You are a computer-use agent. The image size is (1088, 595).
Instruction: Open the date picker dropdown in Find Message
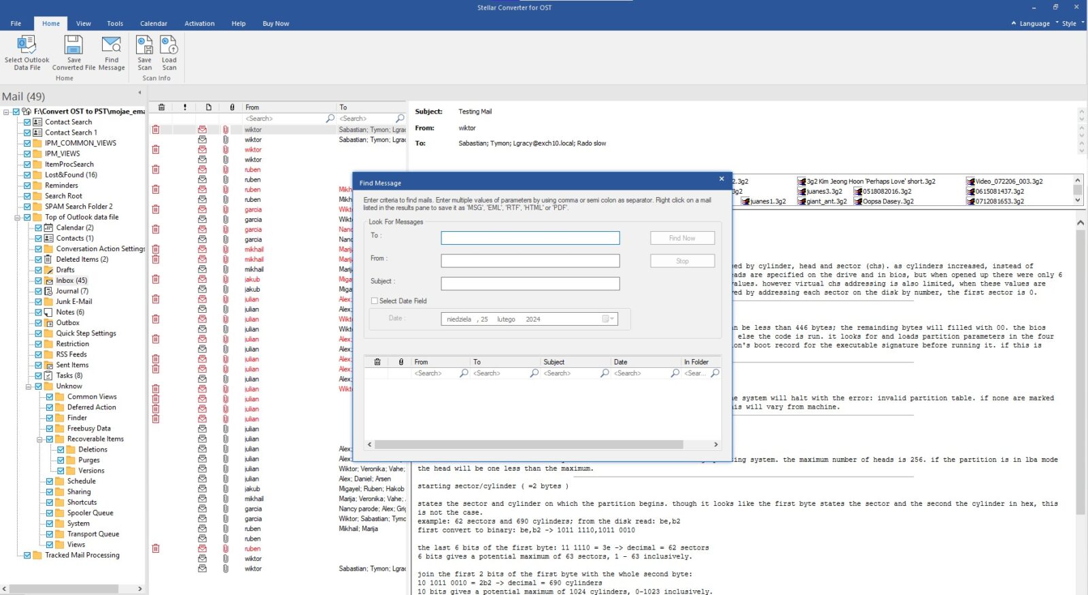pyautogui.click(x=608, y=319)
